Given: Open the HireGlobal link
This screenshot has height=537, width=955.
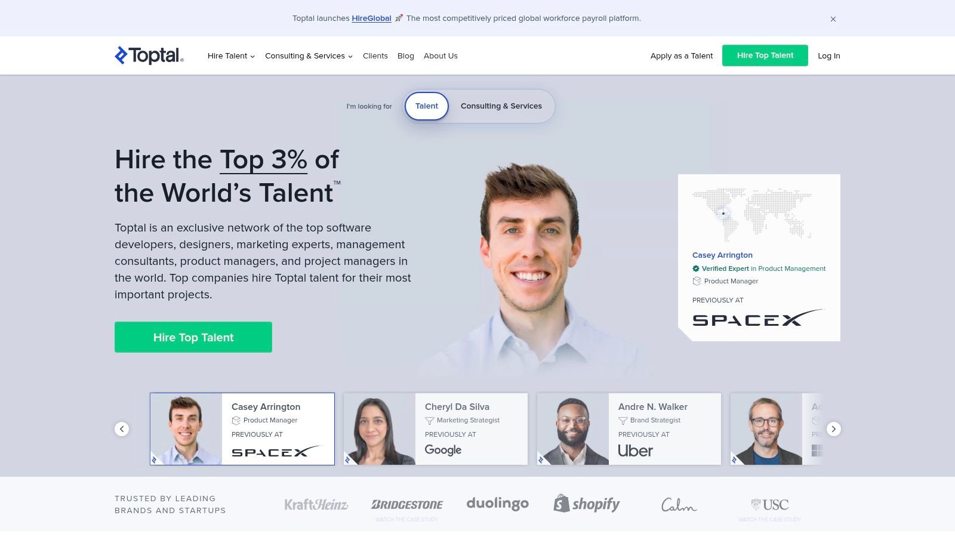Looking at the screenshot, I should (x=371, y=18).
